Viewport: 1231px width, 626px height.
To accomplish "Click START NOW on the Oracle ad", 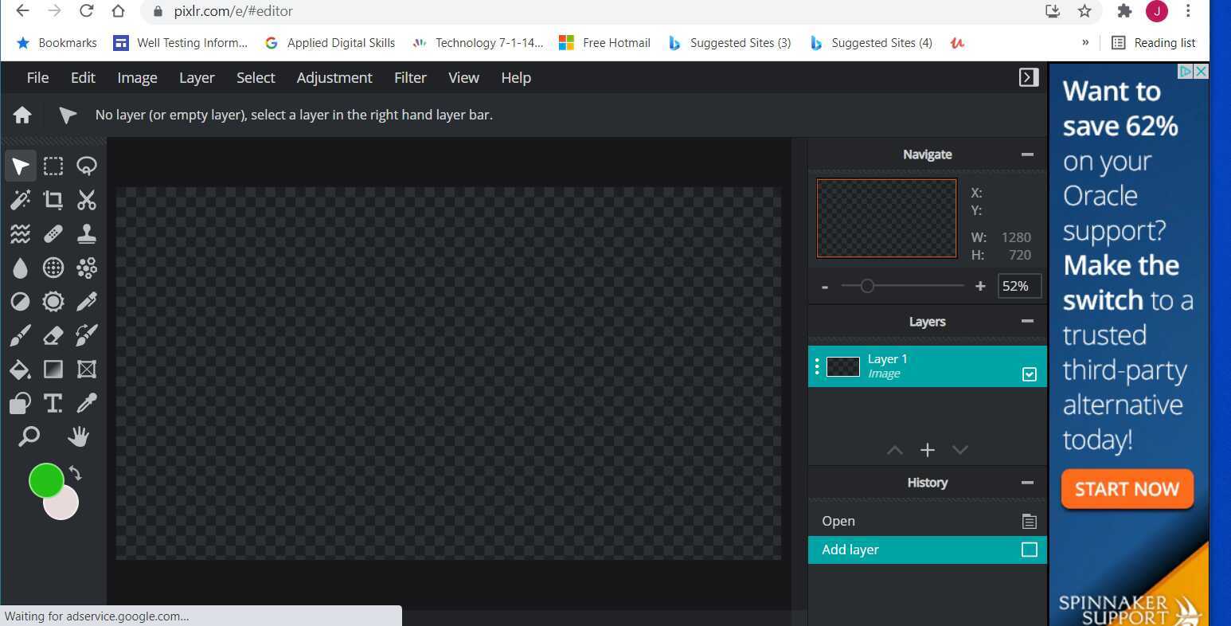I will [x=1126, y=489].
